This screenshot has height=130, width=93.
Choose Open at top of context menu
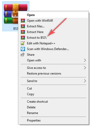53,15
